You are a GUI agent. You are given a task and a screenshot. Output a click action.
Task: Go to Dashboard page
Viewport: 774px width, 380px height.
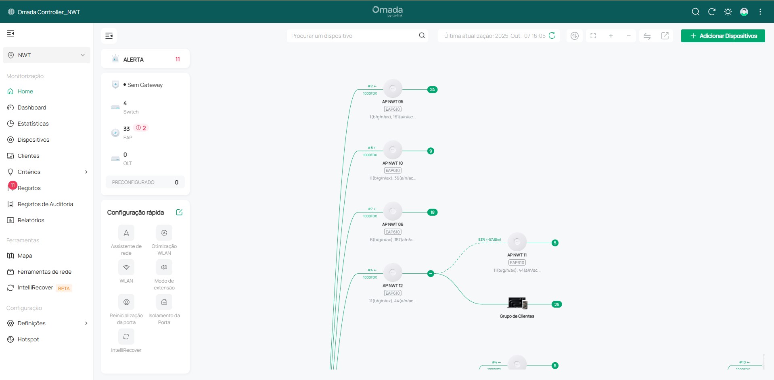point(31,107)
